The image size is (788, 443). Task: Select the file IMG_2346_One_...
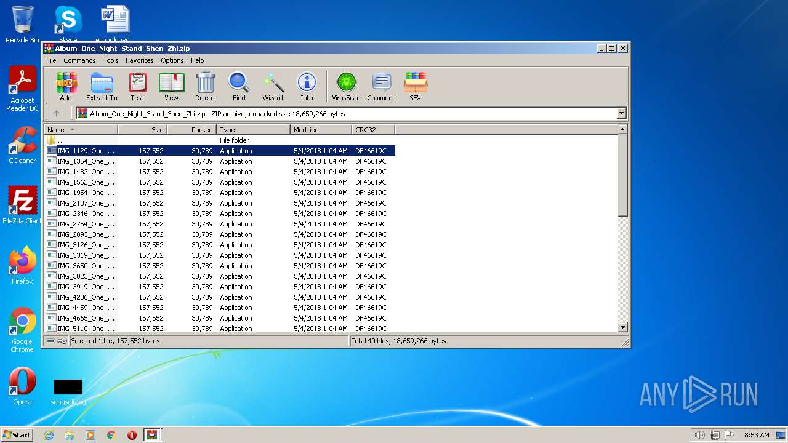coord(220,214)
